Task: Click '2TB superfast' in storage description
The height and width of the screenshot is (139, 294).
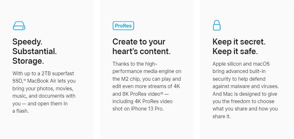Action: pos(57,73)
